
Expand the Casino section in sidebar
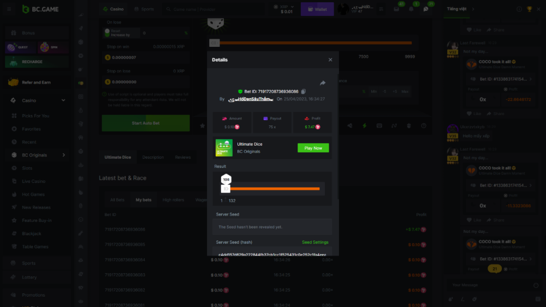[x=63, y=100]
